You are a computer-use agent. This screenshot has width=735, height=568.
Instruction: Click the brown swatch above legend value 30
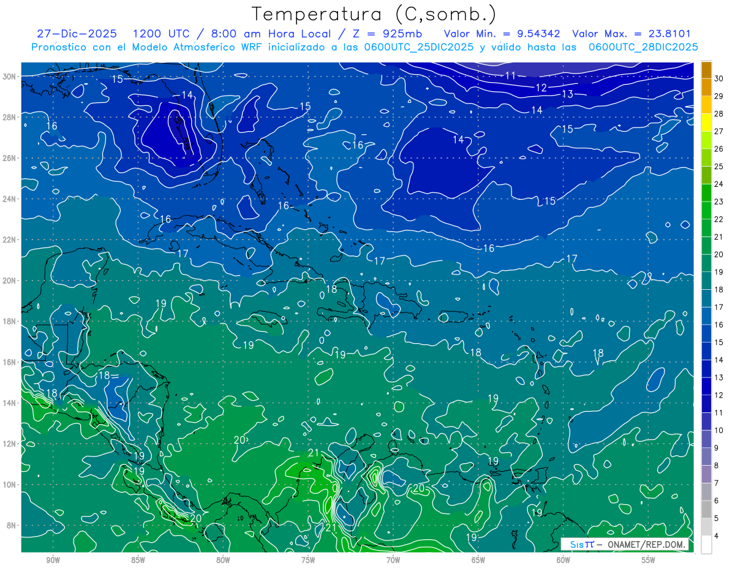click(706, 70)
